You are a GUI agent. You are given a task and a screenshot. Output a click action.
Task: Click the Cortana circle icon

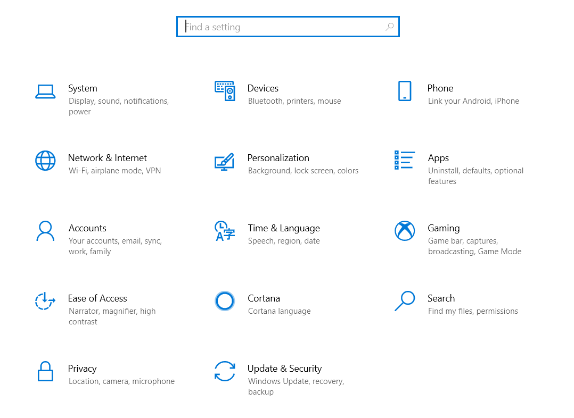[224, 301]
